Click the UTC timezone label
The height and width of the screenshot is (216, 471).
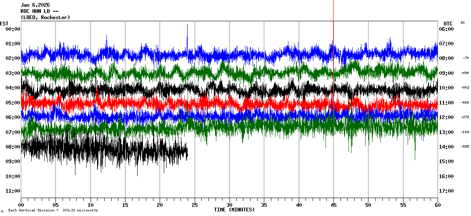pyautogui.click(x=448, y=23)
